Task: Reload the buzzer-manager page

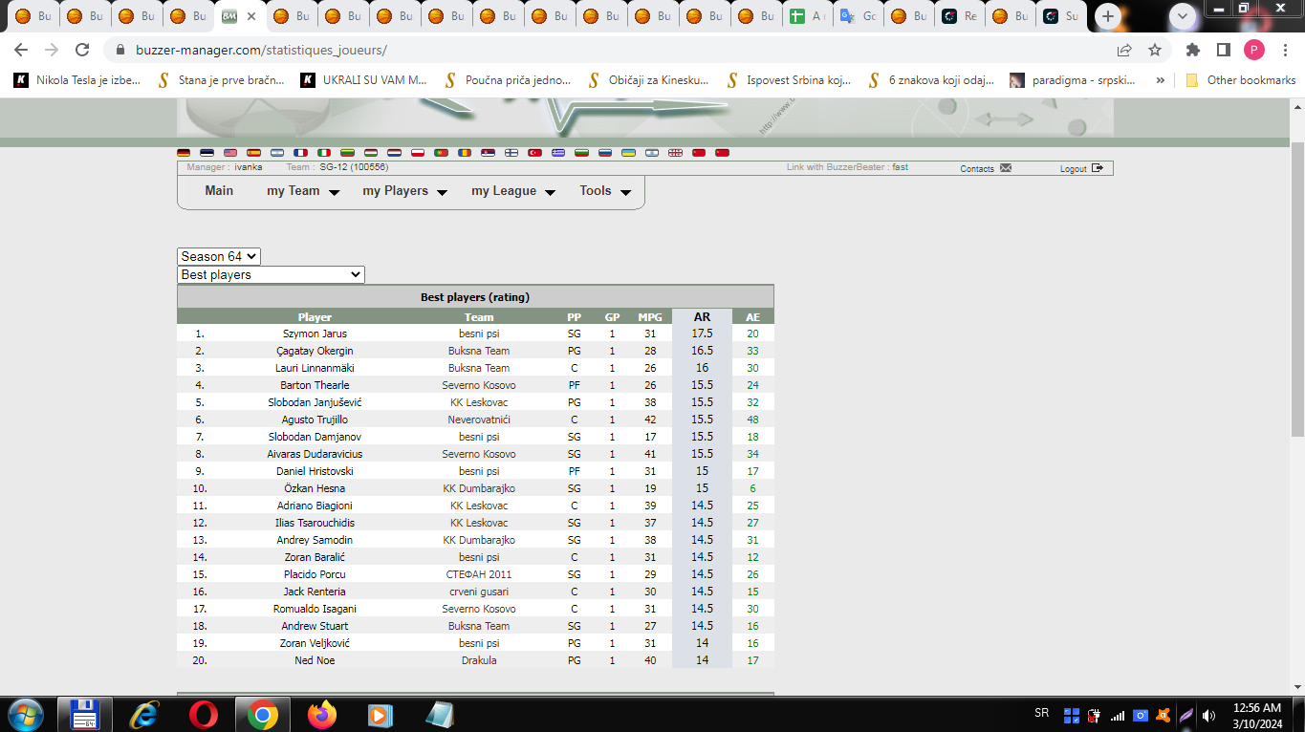Action: click(x=82, y=50)
